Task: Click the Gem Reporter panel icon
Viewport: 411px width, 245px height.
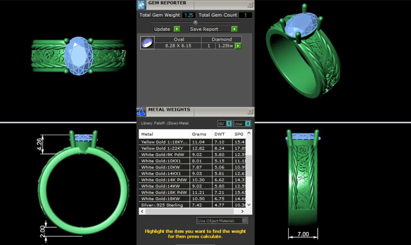Action: 142,5
